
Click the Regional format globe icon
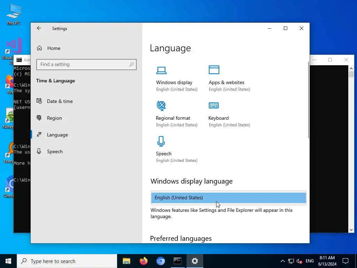[x=161, y=105]
